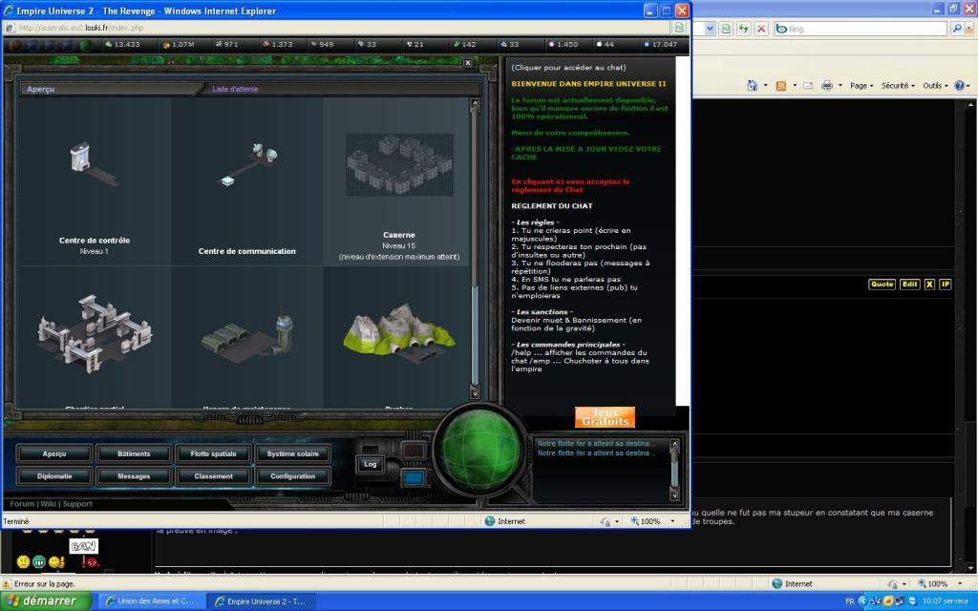Click the Refresh icon in background browser
The width and height of the screenshot is (978, 611).
pyautogui.click(x=743, y=29)
